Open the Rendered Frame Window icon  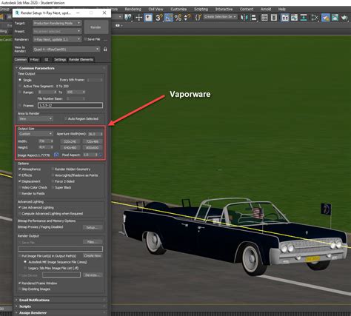(335, 18)
